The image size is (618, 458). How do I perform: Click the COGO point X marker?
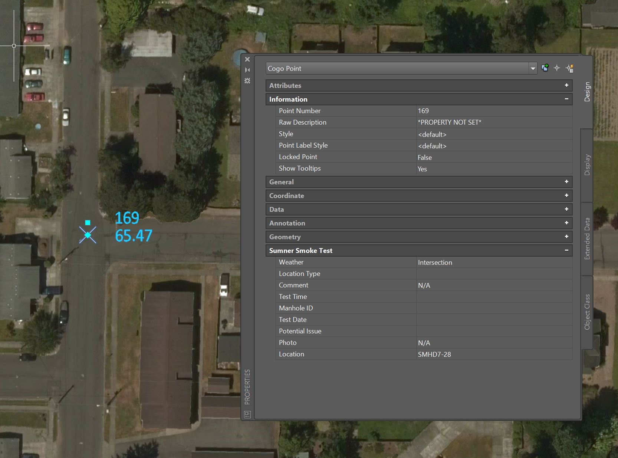pos(88,235)
